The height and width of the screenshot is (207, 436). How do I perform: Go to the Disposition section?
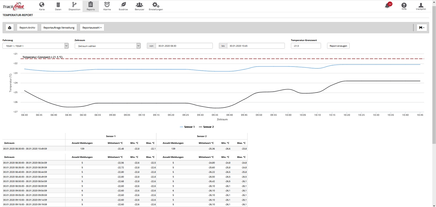coord(74,6)
